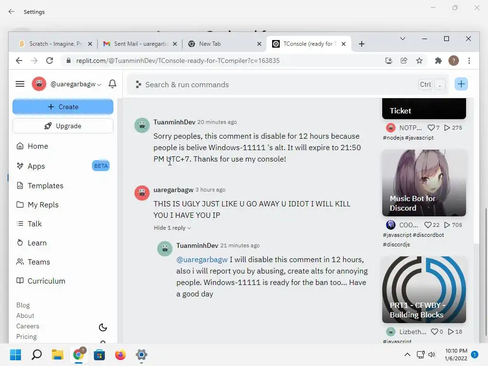Screen dimensions: 488x366
Task: Go back in the Settings window
Action: click(11, 11)
